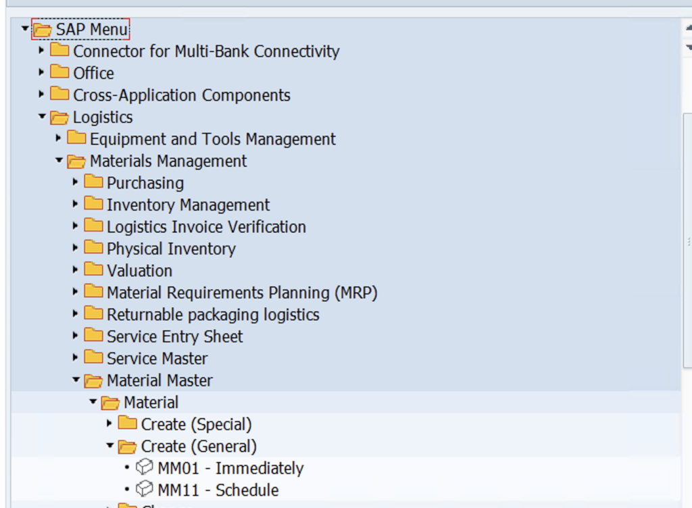692x508 pixels.
Task: Click the Valuation folder icon
Action: 93,269
